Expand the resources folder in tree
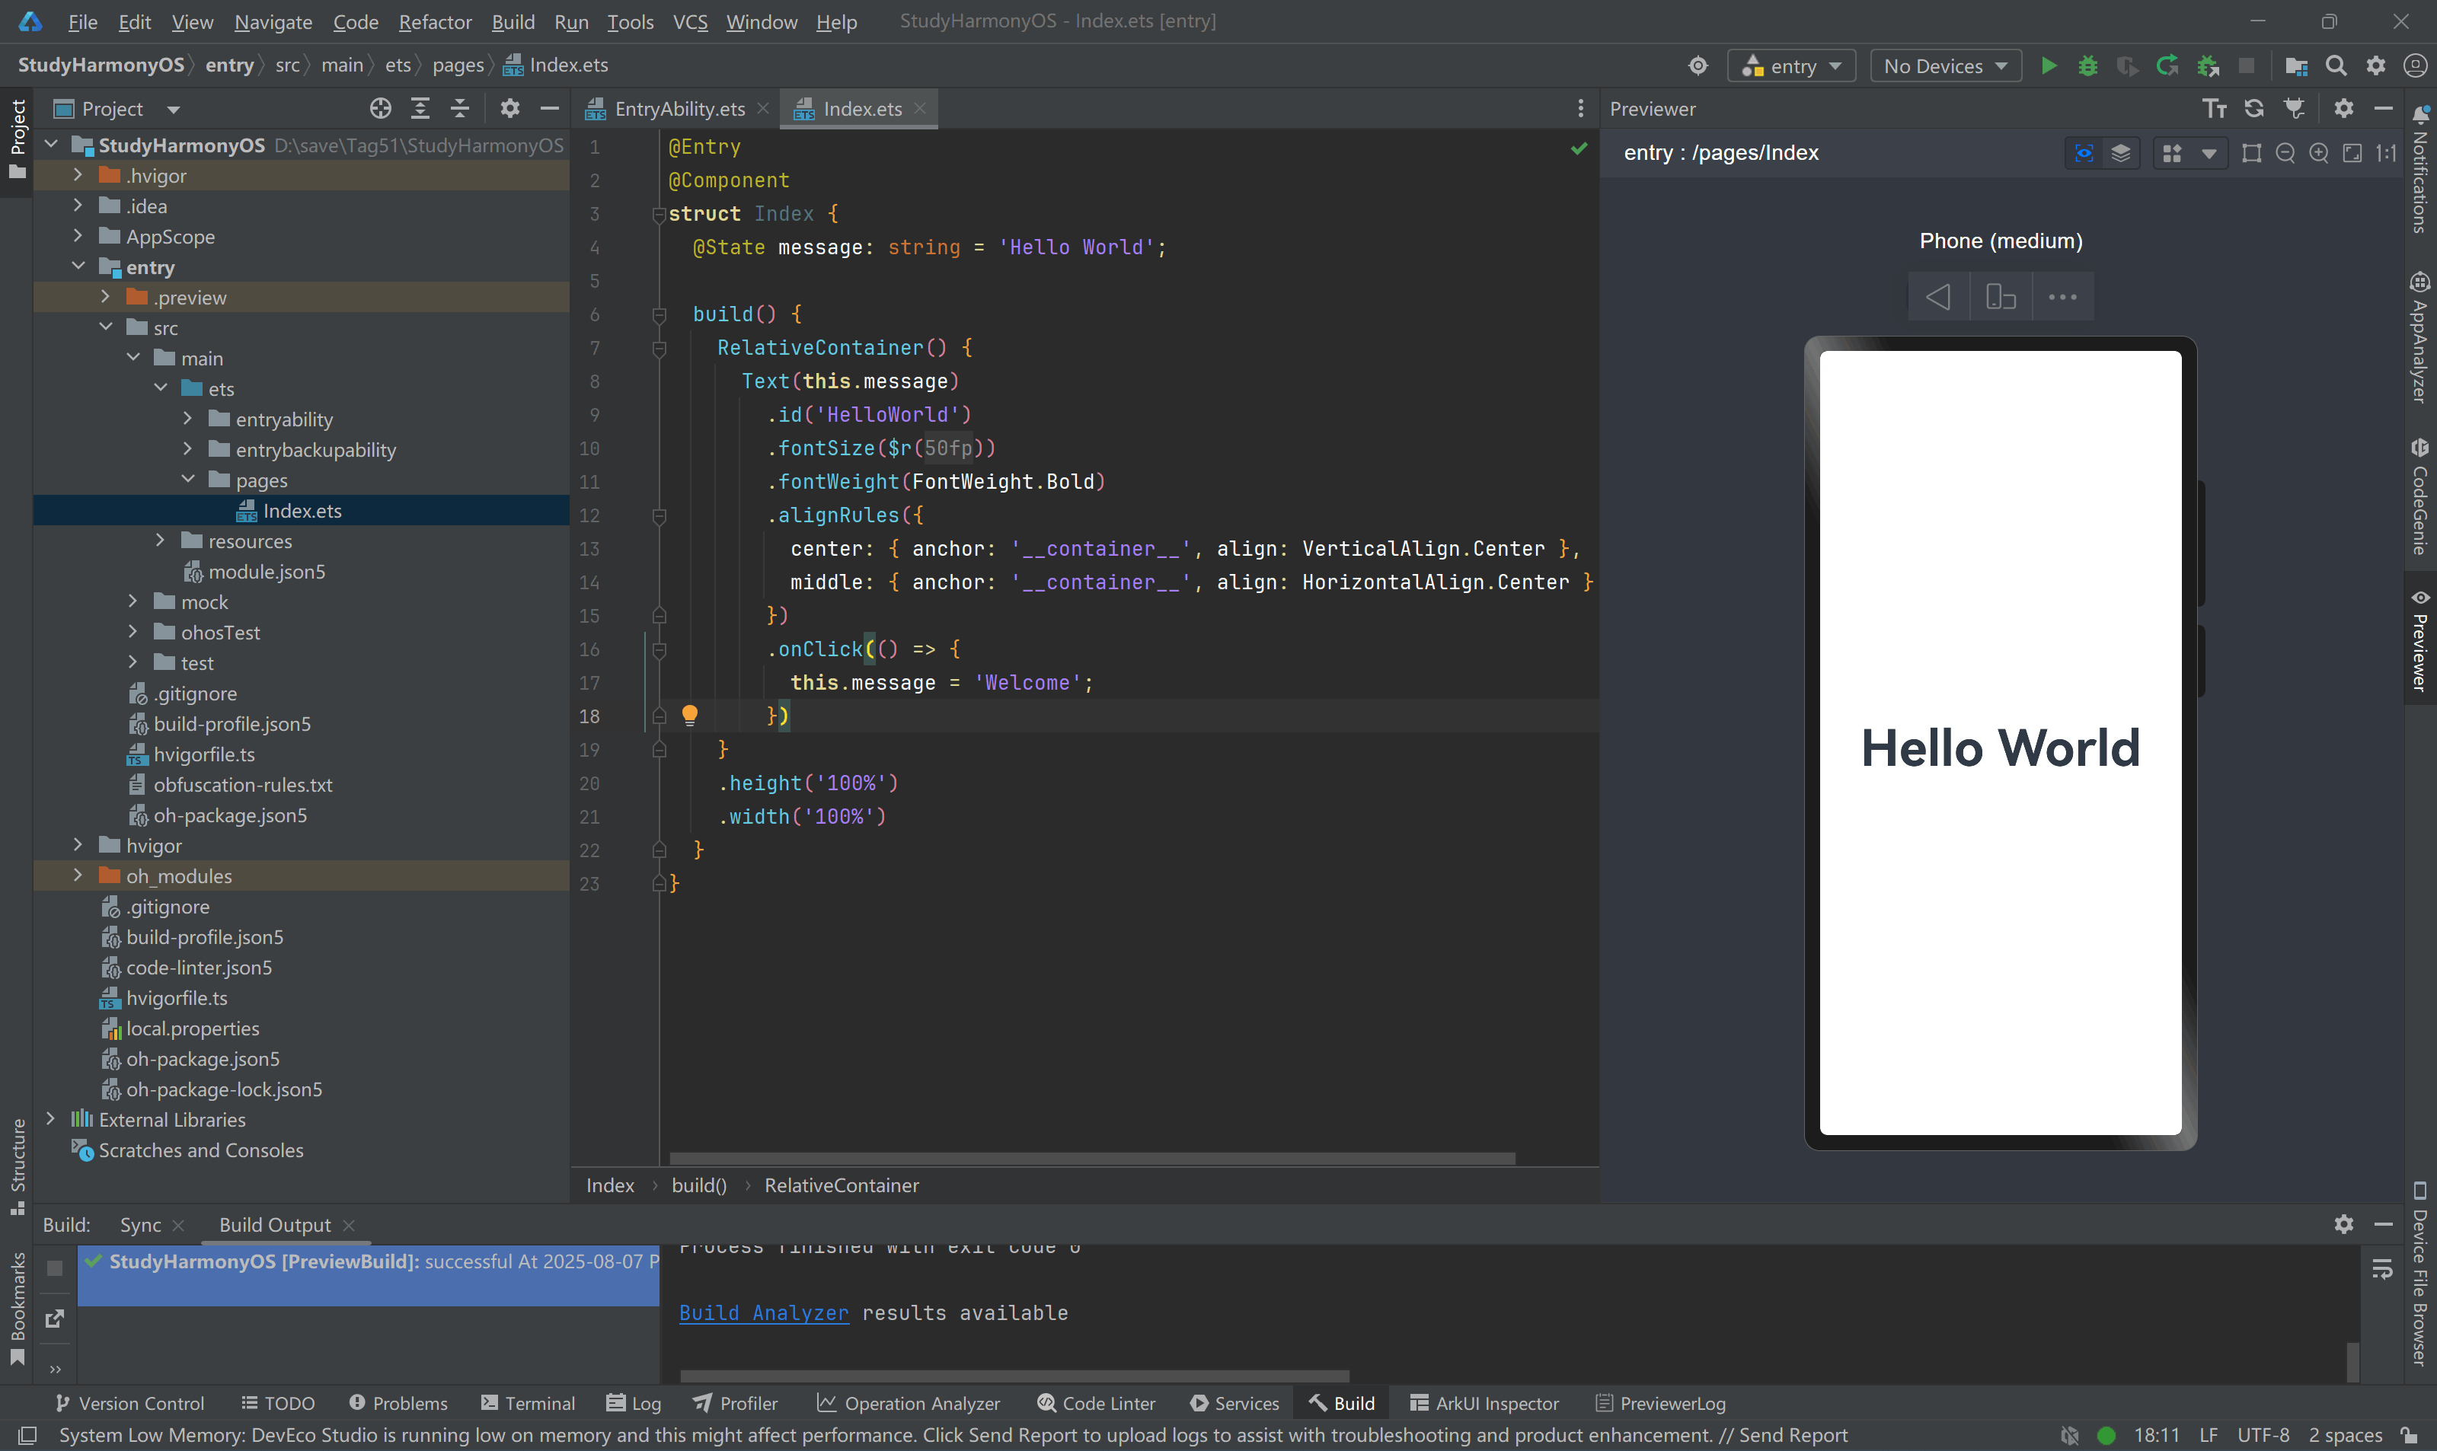The height and width of the screenshot is (1451, 2437). coord(161,541)
